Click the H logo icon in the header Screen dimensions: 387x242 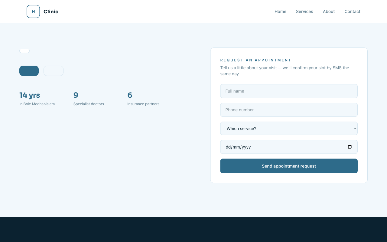(33, 11)
